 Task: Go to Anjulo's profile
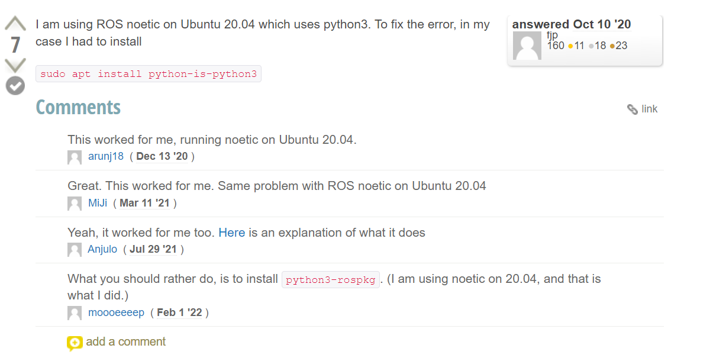point(102,249)
